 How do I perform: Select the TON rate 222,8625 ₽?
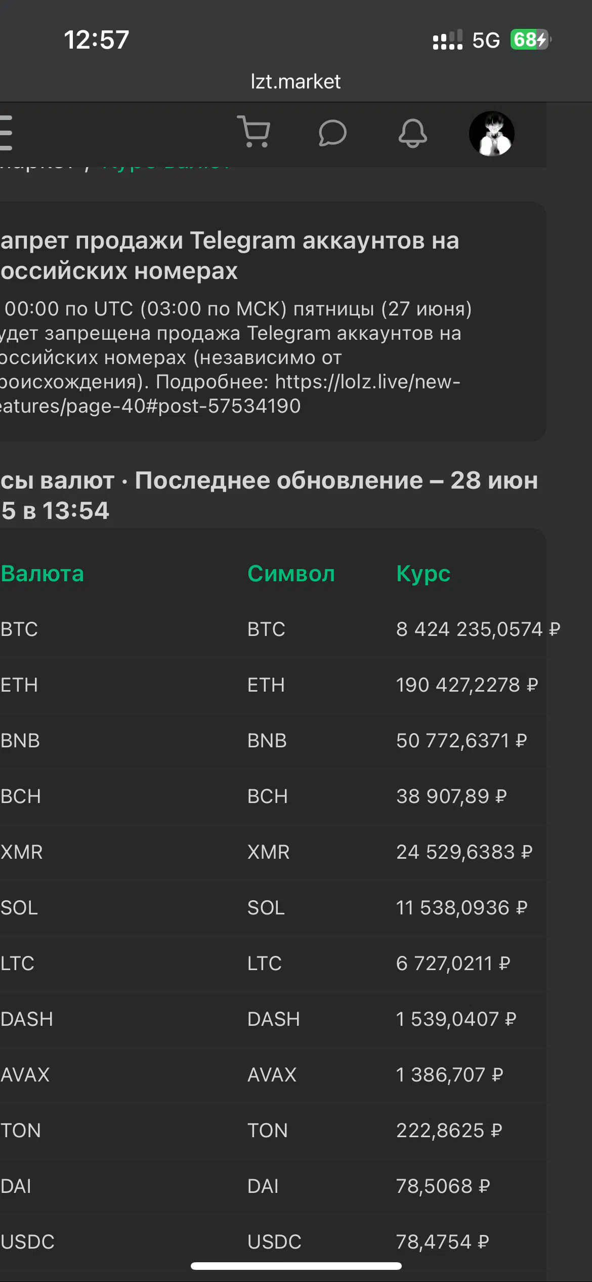pos(449,1130)
